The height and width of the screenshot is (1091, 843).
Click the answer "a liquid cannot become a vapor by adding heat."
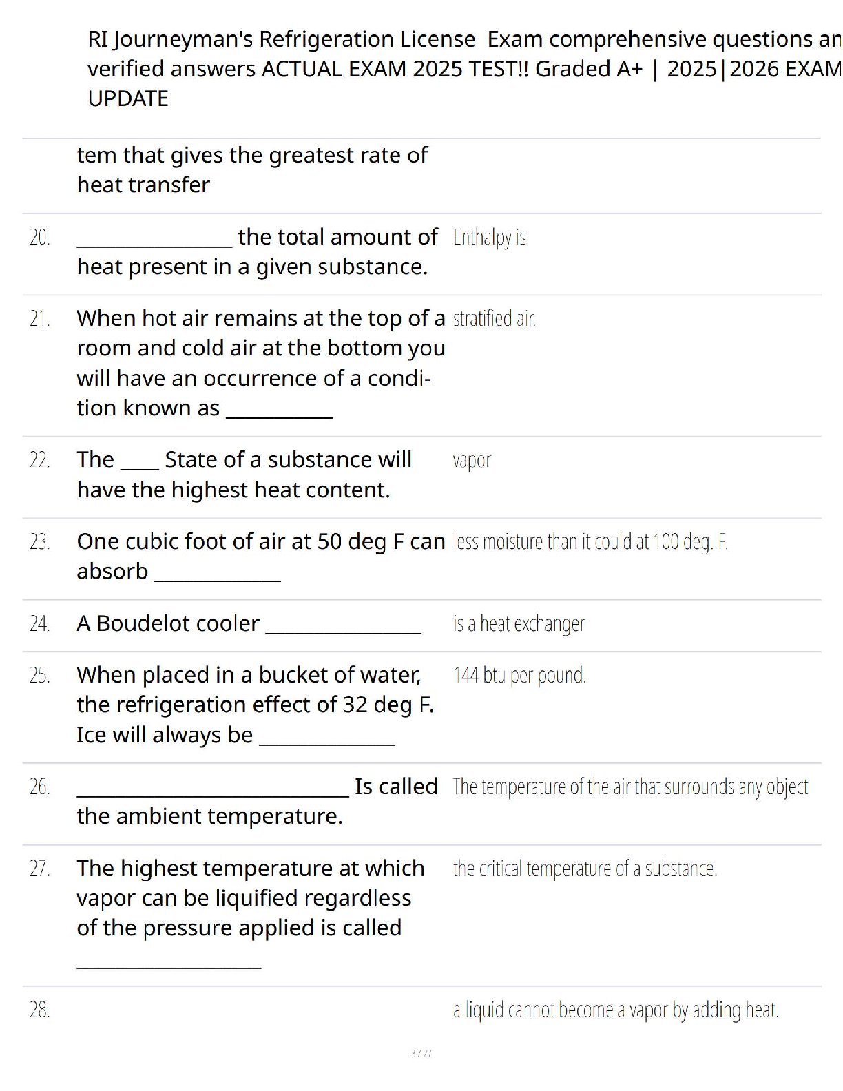(x=616, y=1010)
